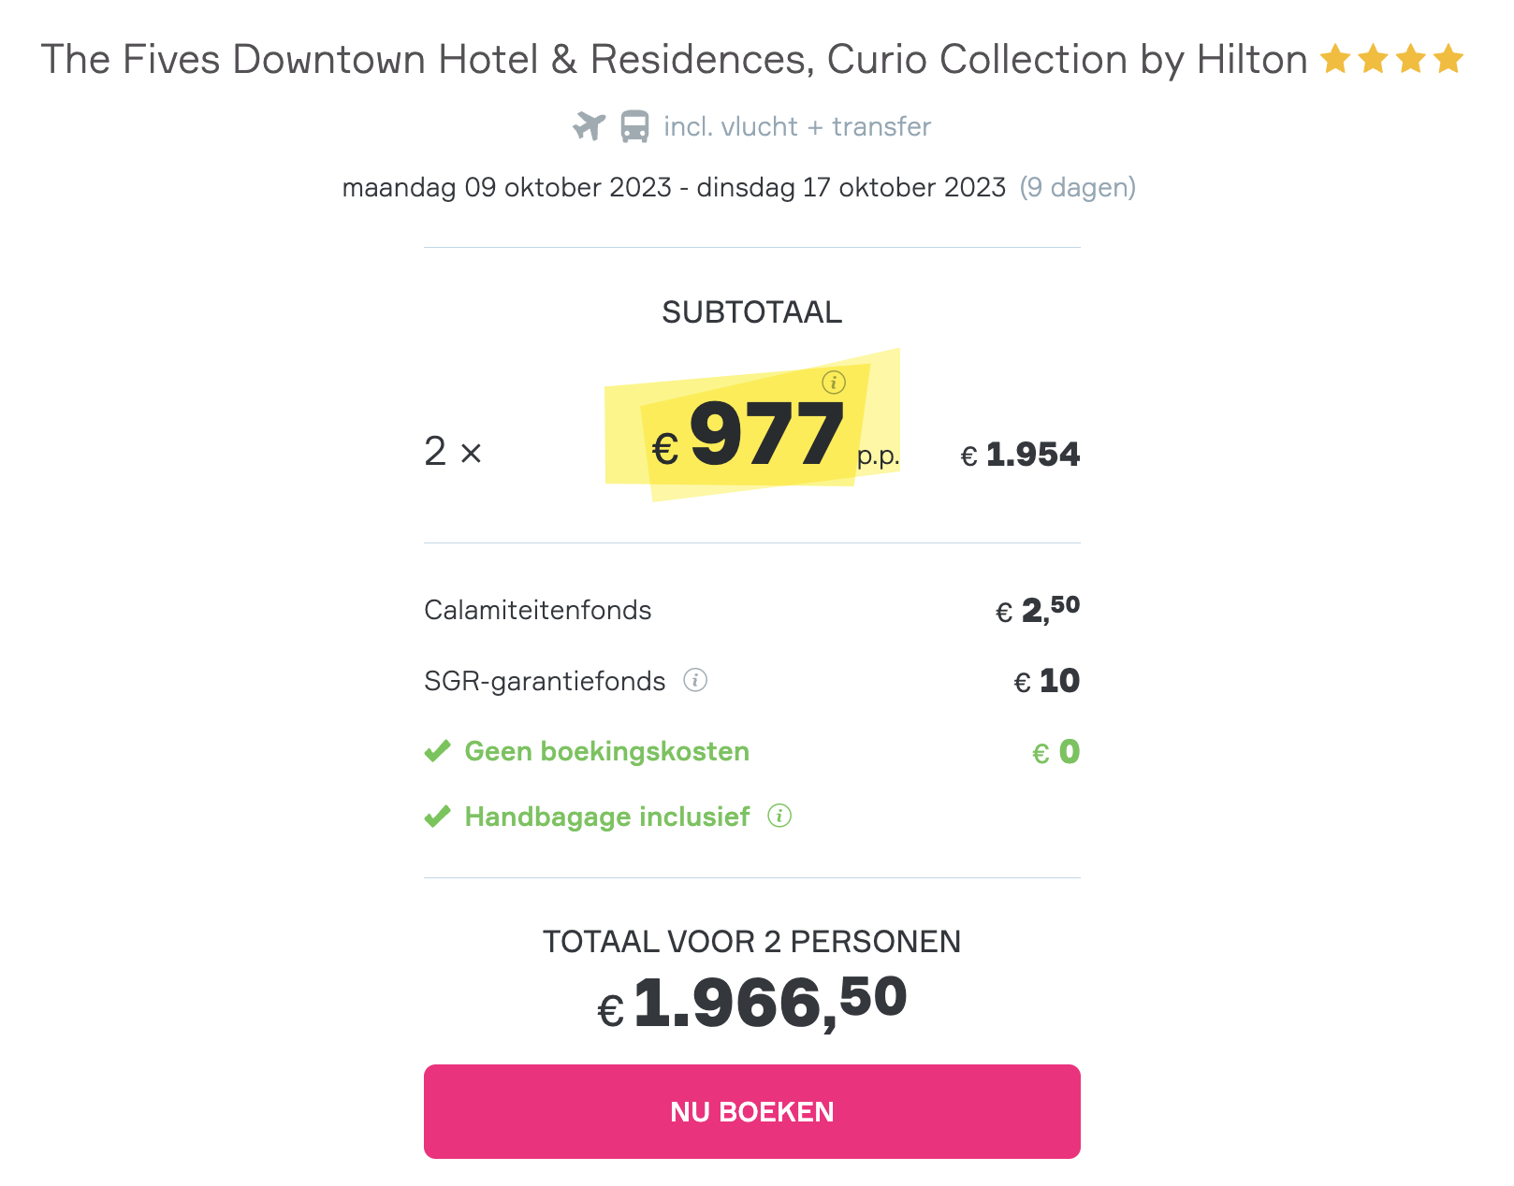Viewport: 1514px width, 1186px height.
Task: Click the airplane flight icon
Action: [x=590, y=126]
